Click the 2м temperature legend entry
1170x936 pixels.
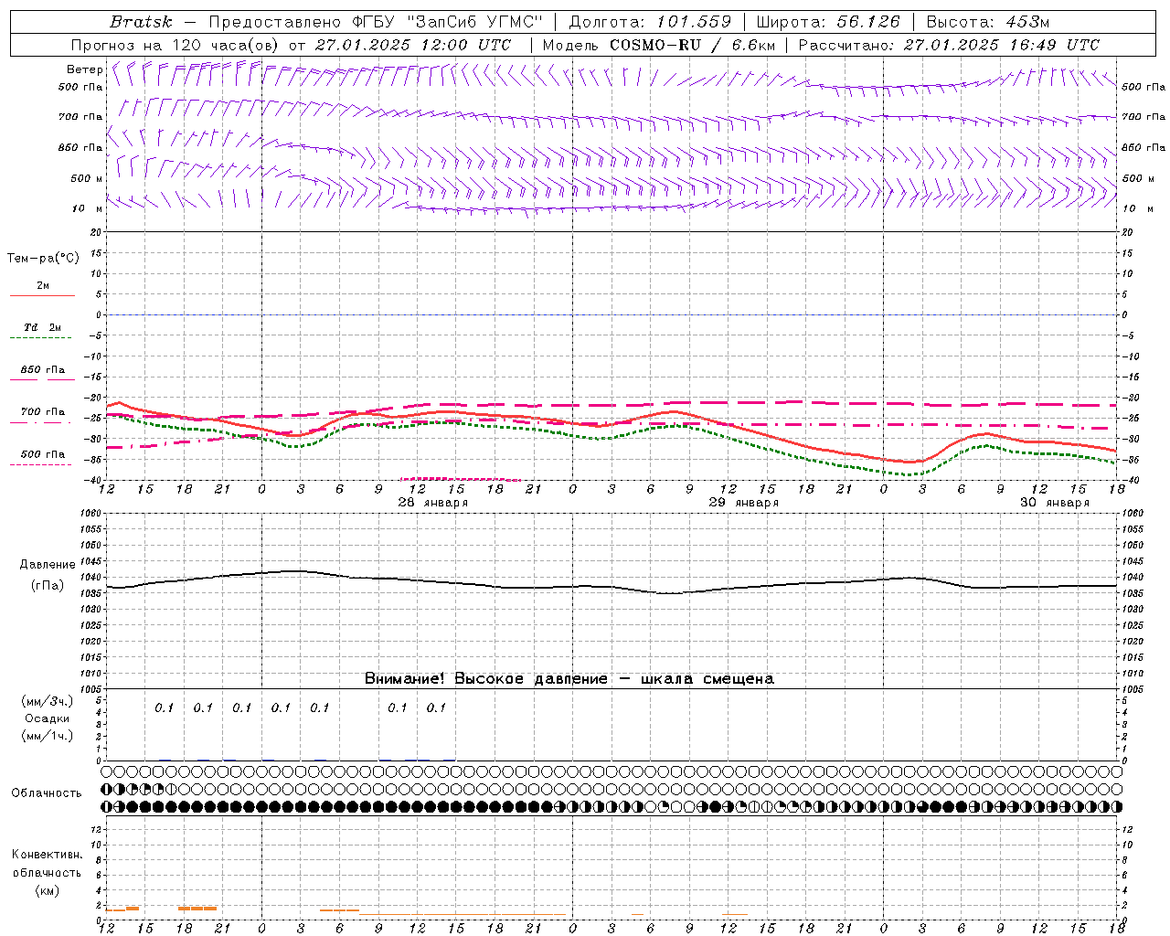(x=42, y=286)
